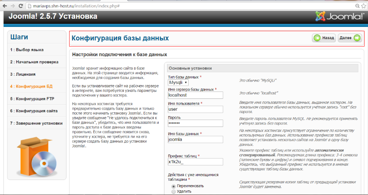Click the orange installation box image
The image size is (368, 195).
coord(37,157)
